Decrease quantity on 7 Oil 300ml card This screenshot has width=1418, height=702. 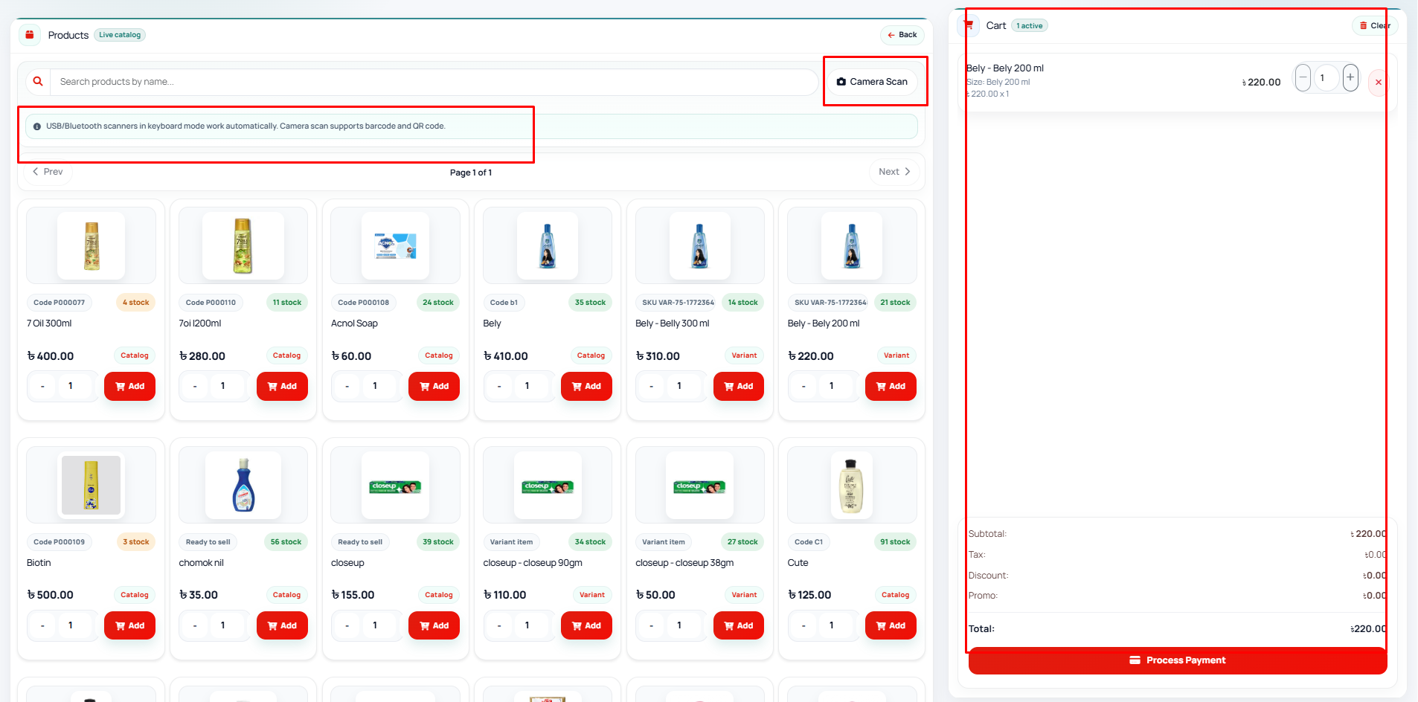tap(42, 387)
